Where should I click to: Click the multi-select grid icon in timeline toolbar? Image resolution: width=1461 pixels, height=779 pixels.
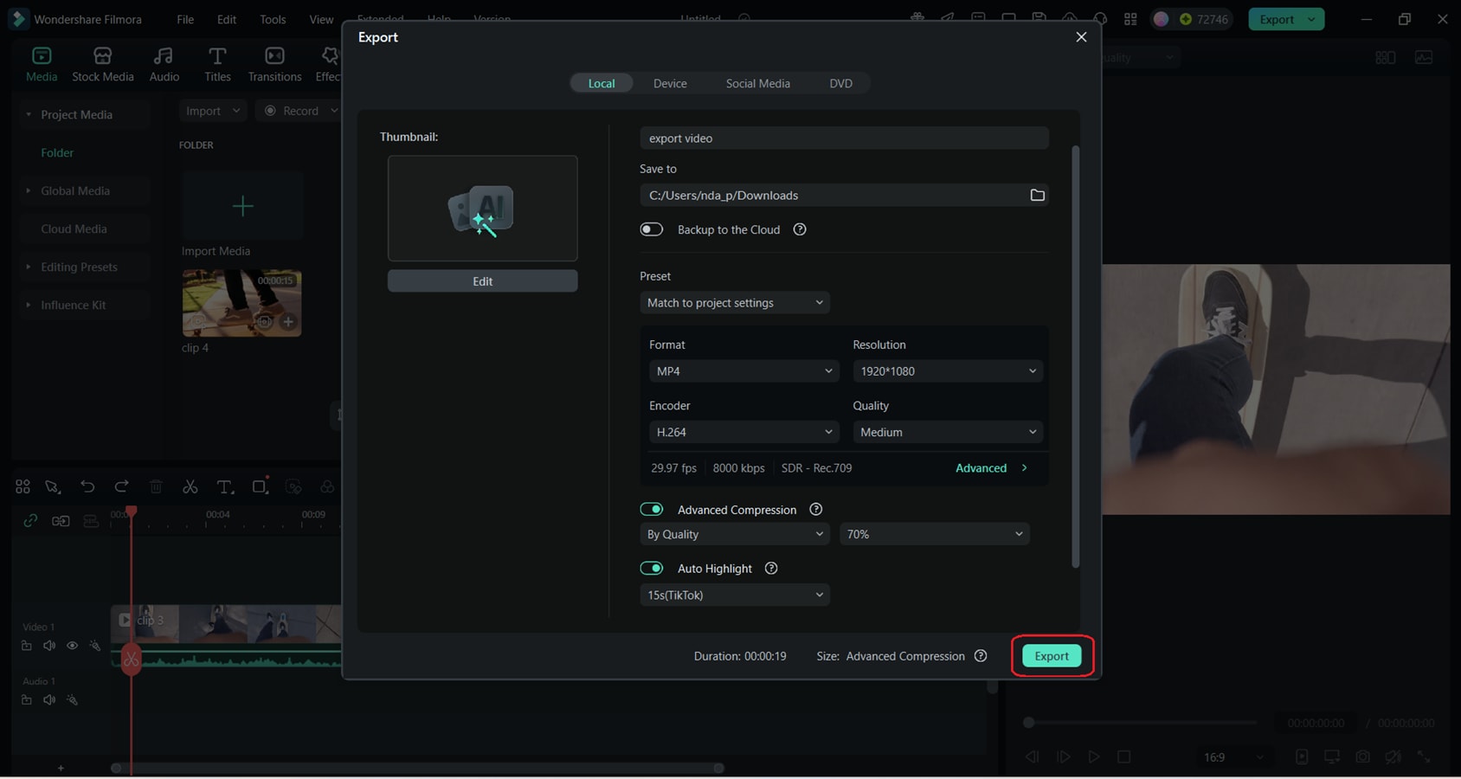(x=23, y=486)
